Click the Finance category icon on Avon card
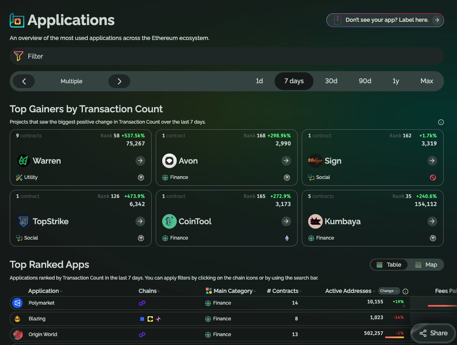Image resolution: width=457 pixels, height=345 pixels. [x=165, y=177]
